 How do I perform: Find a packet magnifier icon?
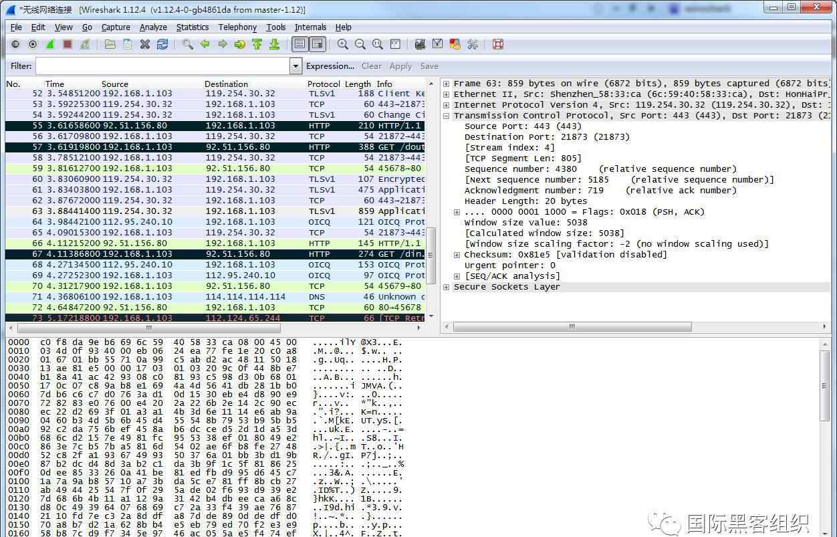coord(188,44)
